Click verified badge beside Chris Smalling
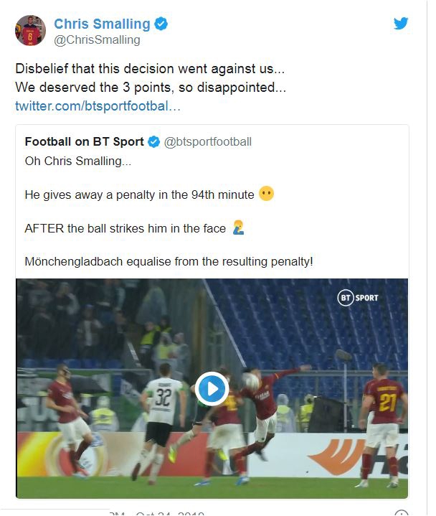The image size is (436, 516). [161, 24]
